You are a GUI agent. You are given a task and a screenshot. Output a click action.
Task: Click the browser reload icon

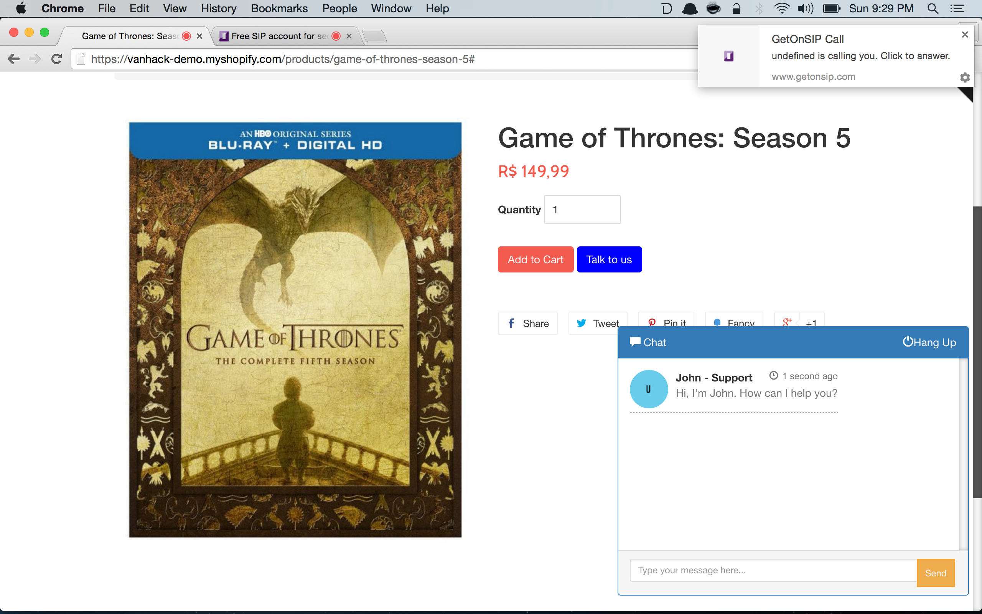pyautogui.click(x=57, y=59)
